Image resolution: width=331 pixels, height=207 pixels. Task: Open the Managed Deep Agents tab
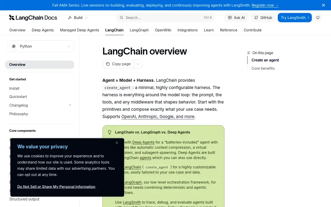(79, 30)
